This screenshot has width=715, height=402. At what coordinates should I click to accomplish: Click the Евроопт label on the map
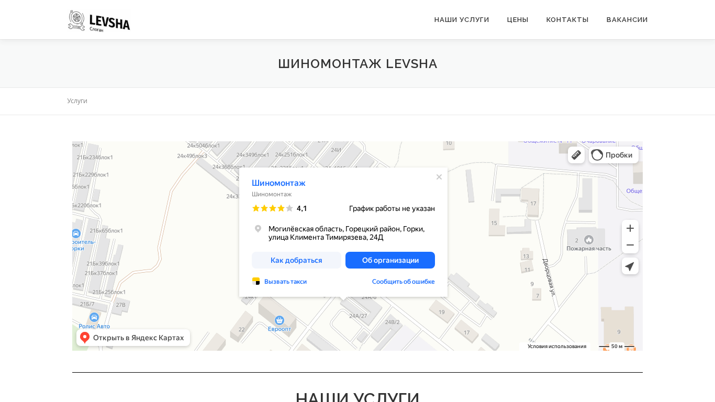[280, 329]
